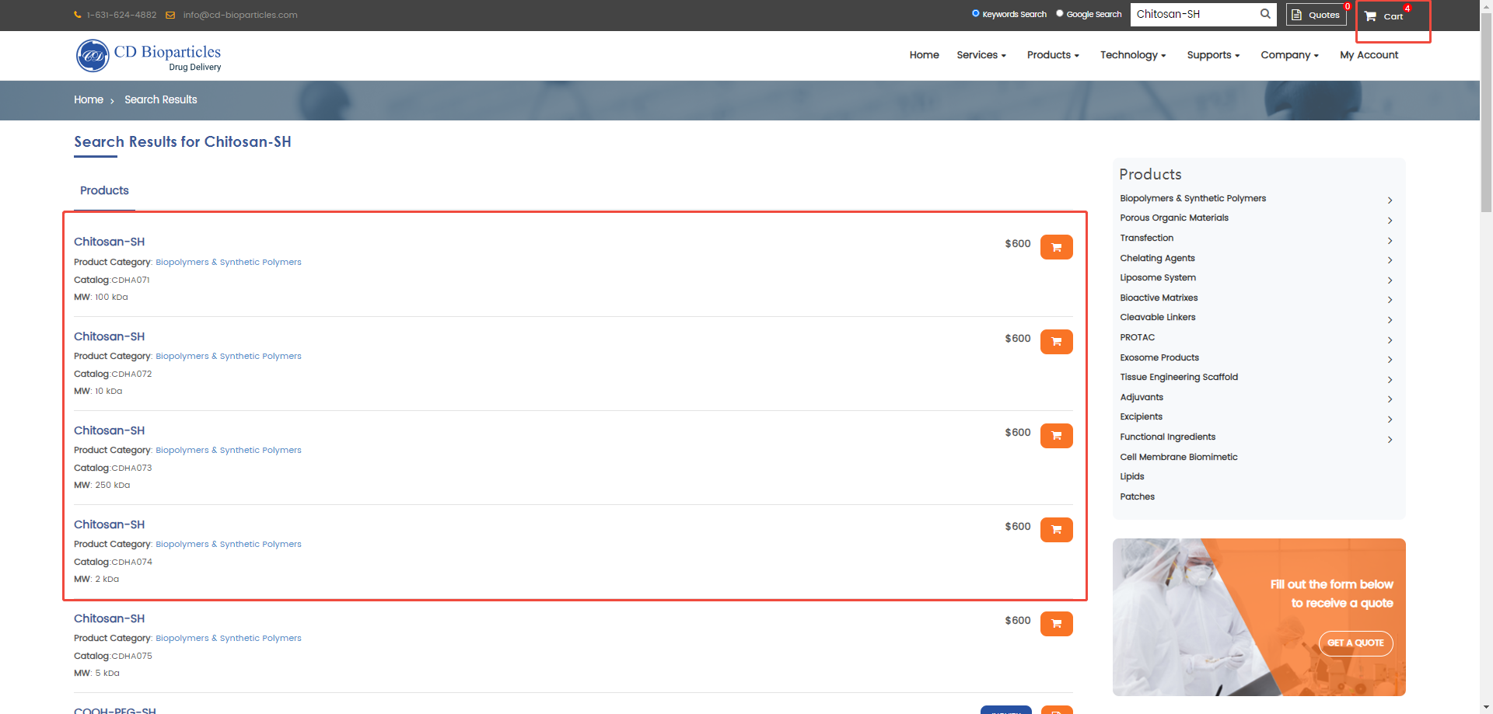Open Chitosan-SH product with Catalog CDHA073

(109, 430)
